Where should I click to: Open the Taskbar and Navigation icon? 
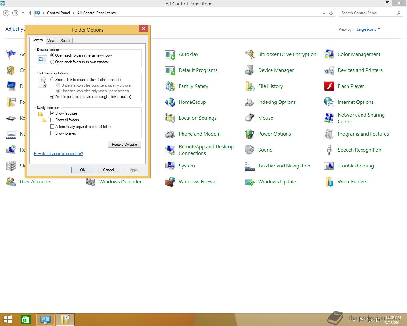click(x=250, y=166)
